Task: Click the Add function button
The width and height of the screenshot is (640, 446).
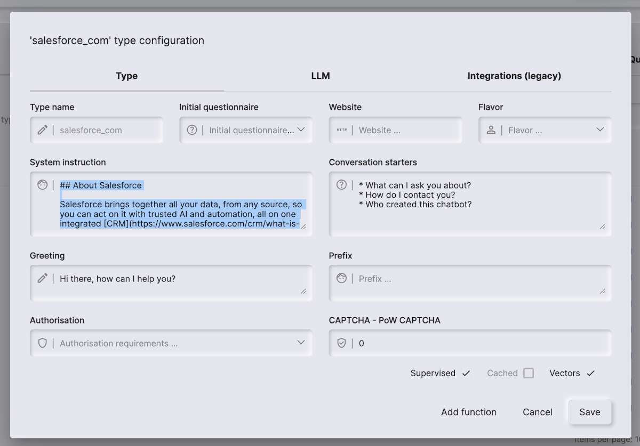Action: (x=469, y=412)
